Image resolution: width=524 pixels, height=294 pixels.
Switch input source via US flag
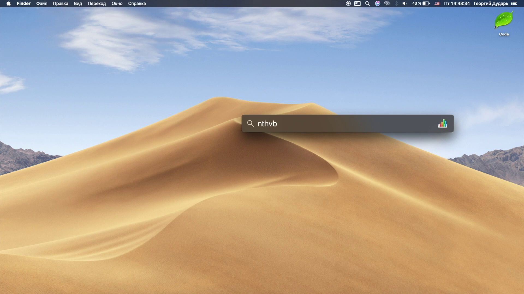437,4
